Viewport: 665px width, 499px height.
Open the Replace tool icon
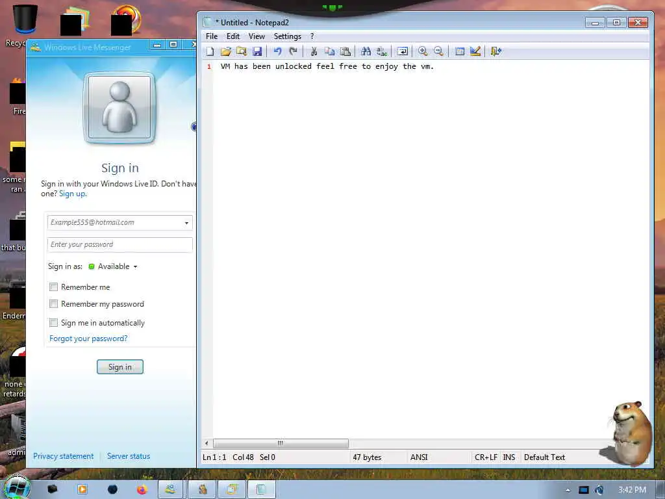click(382, 51)
